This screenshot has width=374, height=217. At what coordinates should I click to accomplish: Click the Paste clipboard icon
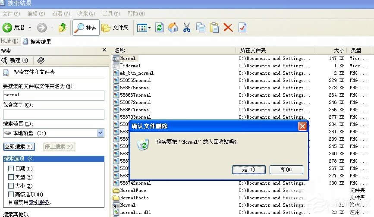[214, 28]
